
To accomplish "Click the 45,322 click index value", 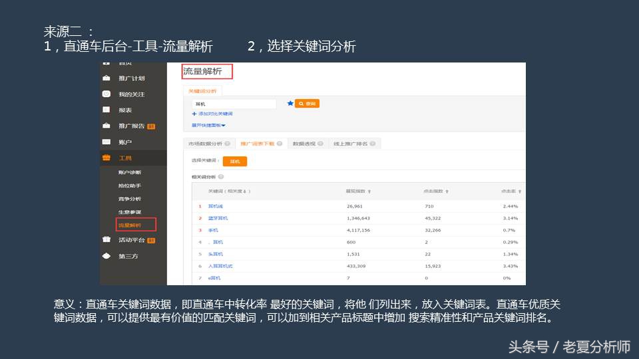I will pos(433,218).
